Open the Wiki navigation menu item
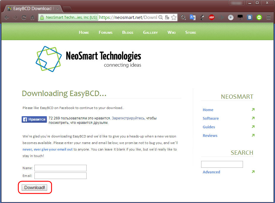Viewport: 275px width, 203px height. coord(171,32)
